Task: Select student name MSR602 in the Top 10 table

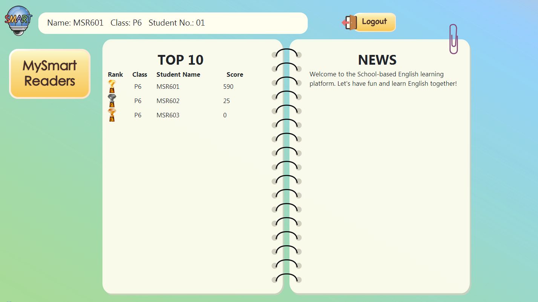Action: 168,101
